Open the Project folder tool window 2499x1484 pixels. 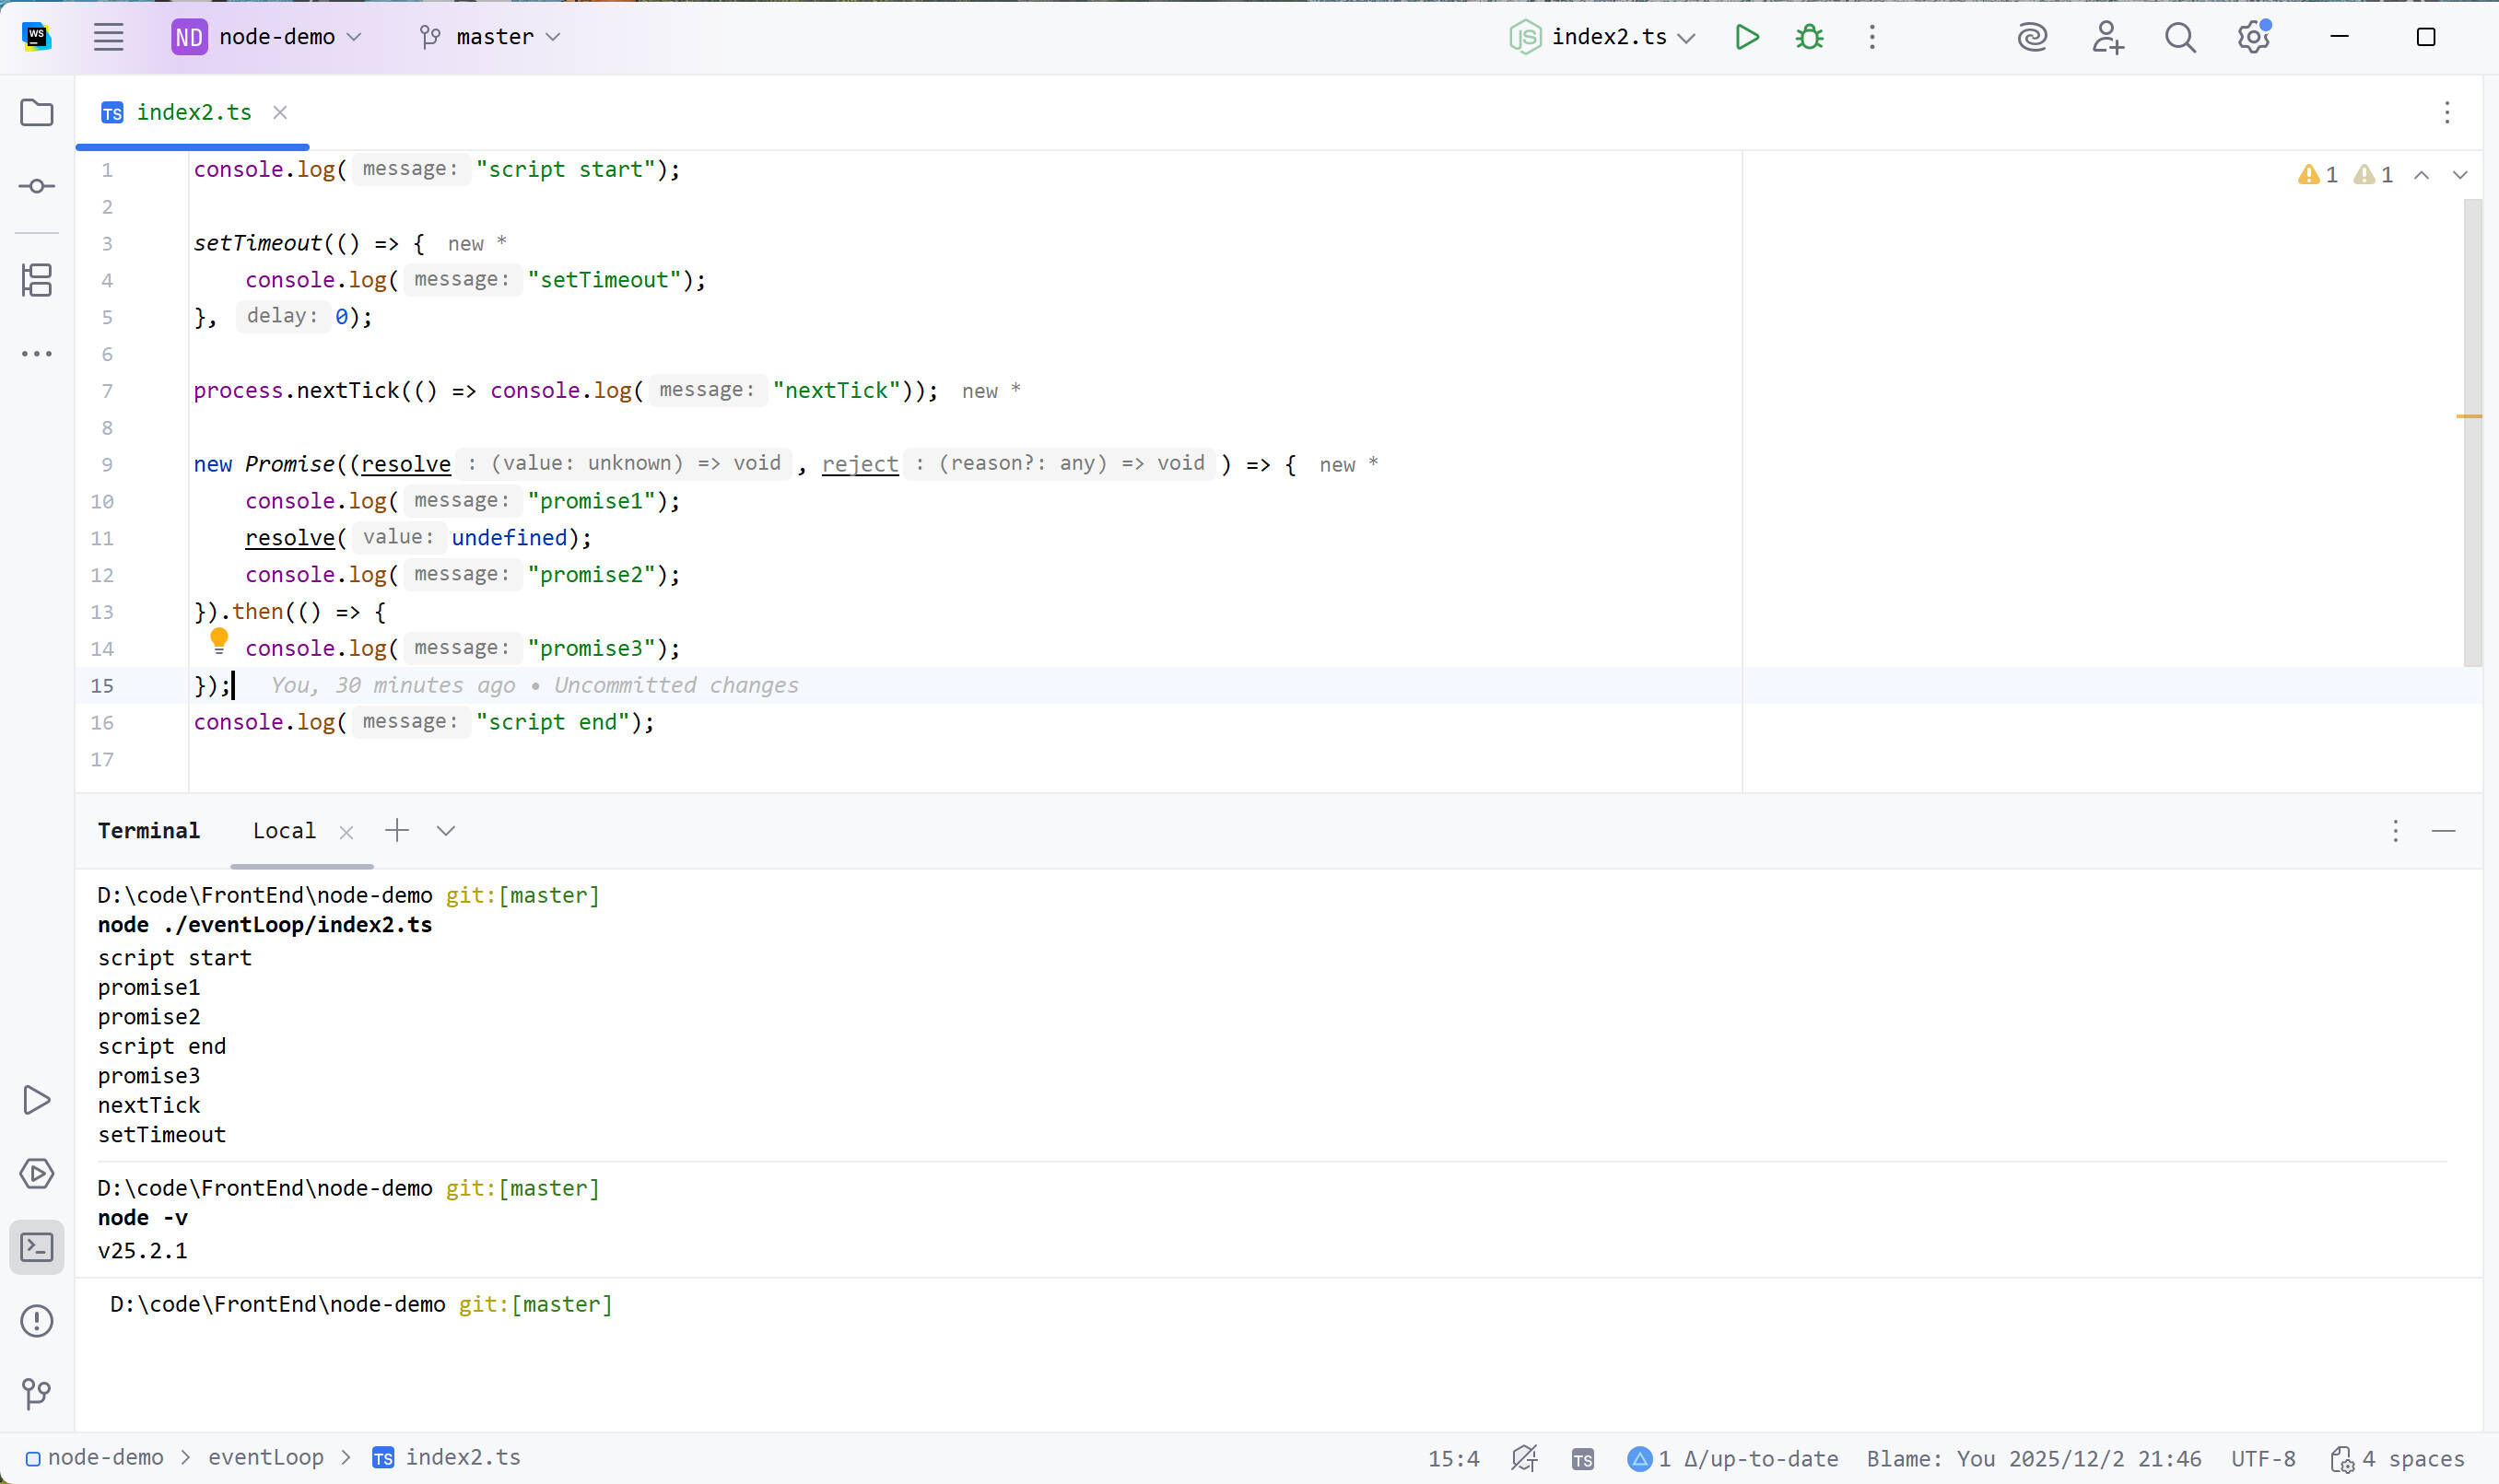pos(37,112)
